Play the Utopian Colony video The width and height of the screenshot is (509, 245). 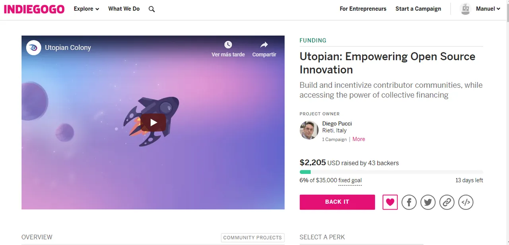(x=153, y=122)
